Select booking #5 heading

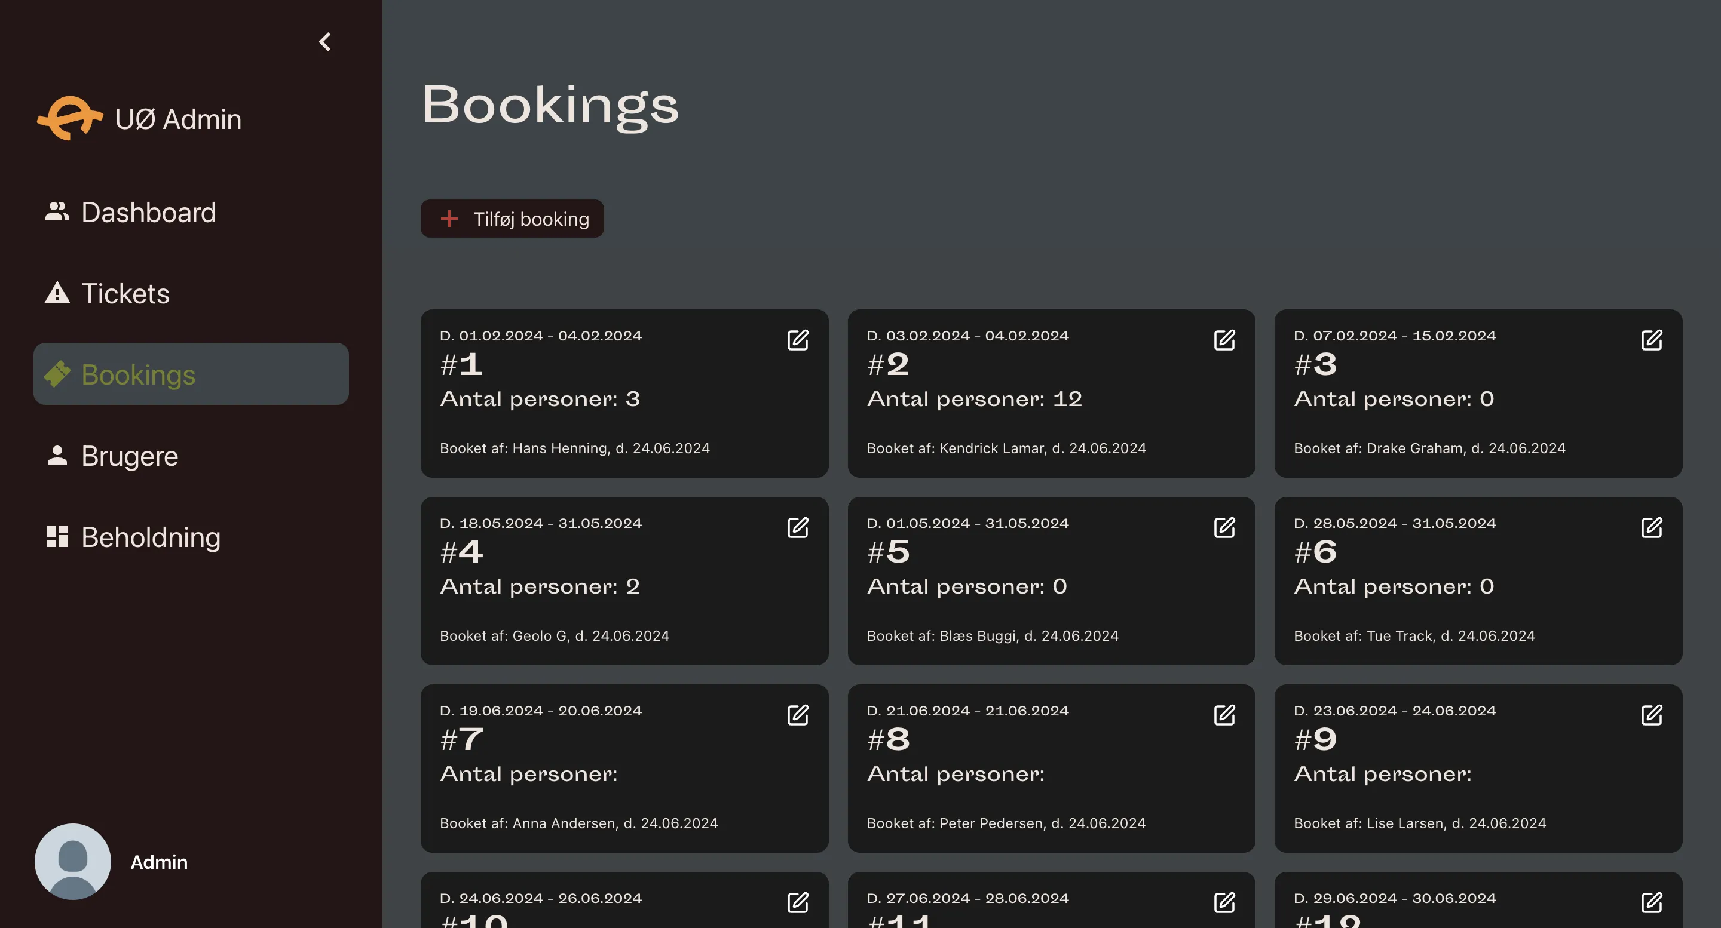coord(889,552)
